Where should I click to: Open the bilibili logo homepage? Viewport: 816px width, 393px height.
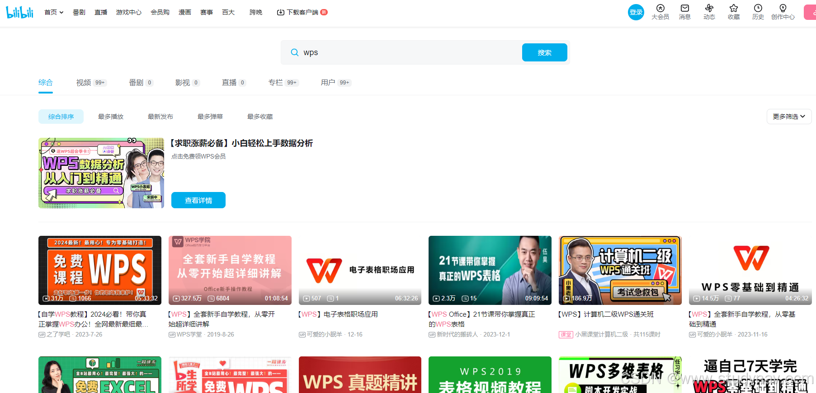(20, 12)
